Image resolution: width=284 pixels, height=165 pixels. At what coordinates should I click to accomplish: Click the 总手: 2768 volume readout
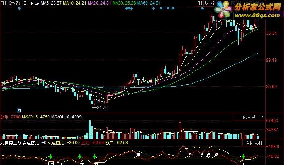pos(10,117)
